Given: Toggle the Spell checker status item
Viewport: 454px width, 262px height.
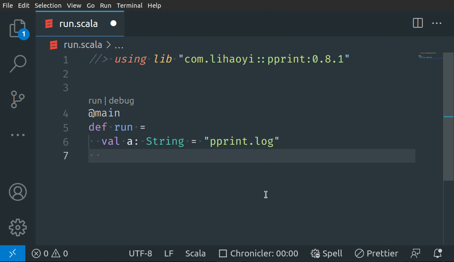Looking at the screenshot, I should point(327,253).
